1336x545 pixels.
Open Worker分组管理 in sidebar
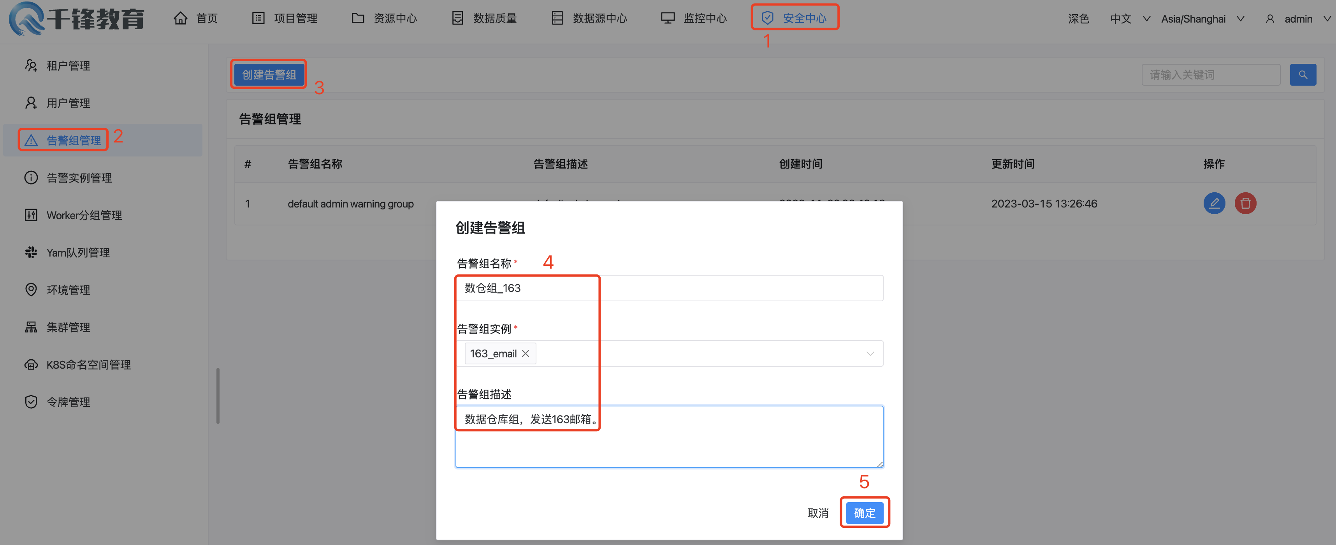pos(84,215)
